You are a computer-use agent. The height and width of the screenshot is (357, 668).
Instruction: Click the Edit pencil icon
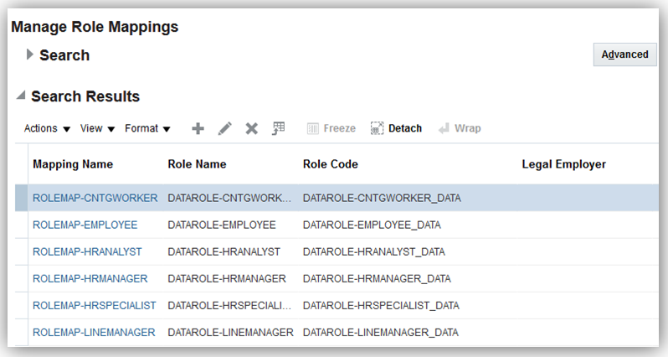coord(224,128)
